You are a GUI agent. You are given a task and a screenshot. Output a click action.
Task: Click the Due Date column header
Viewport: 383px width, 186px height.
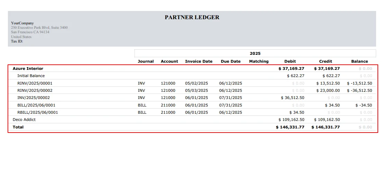[231, 61]
